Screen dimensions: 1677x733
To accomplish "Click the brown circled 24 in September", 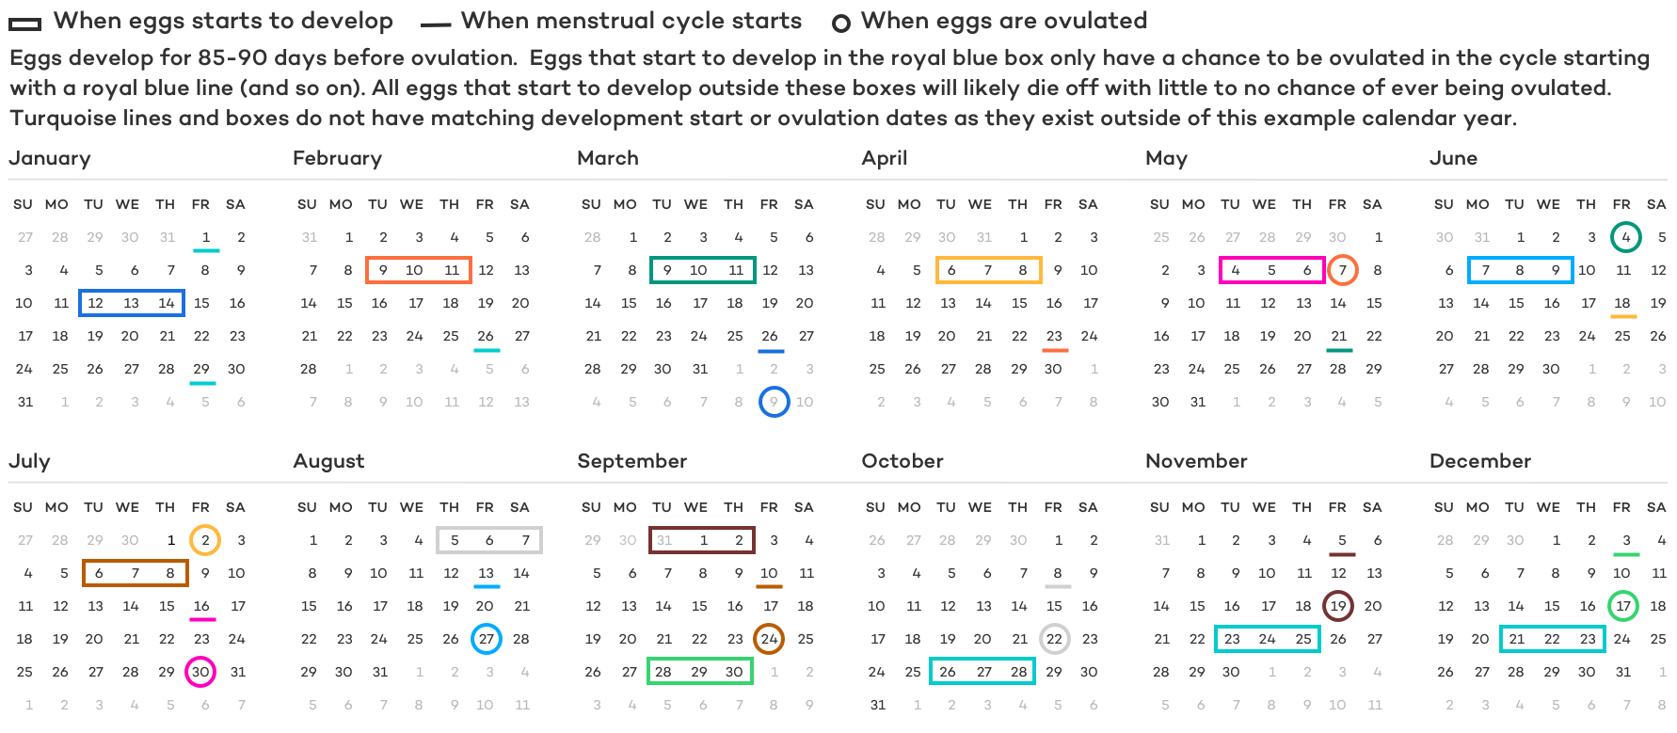I will coord(770,639).
